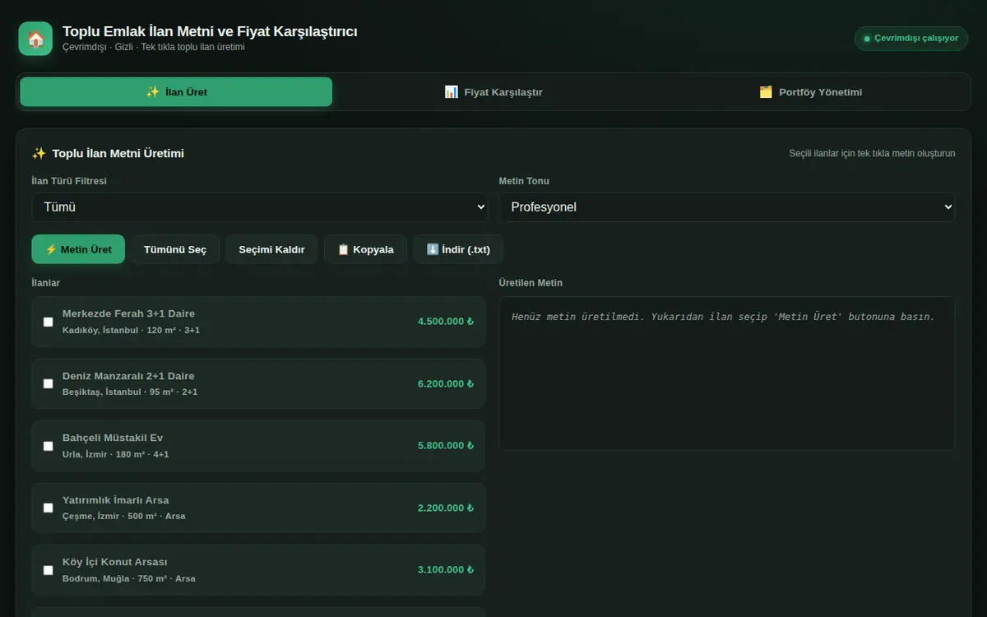Click the price 6.200.000 ₺

coord(446,383)
